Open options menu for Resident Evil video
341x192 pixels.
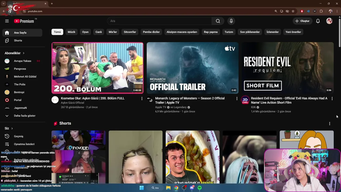[332, 99]
